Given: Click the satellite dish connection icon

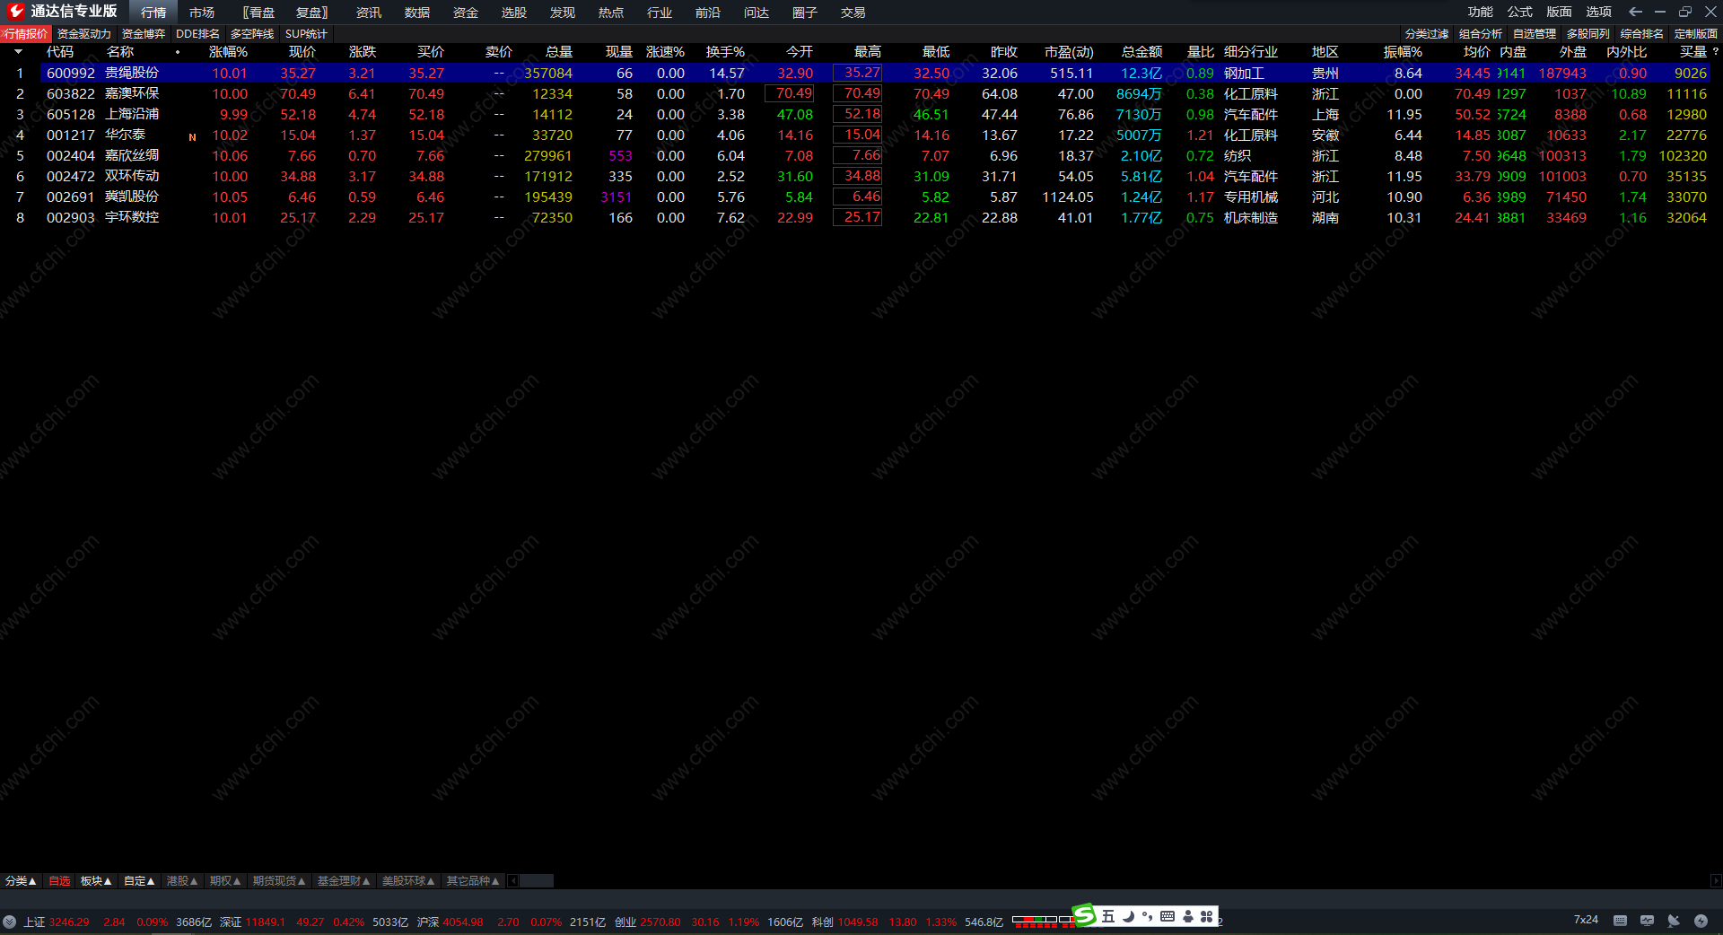Looking at the screenshot, I should click(1674, 921).
